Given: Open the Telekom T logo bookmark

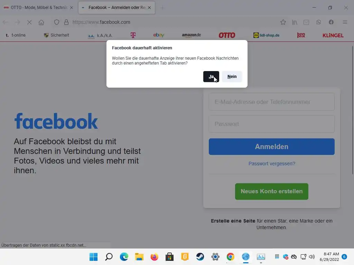Looking at the screenshot, I should point(133,35).
